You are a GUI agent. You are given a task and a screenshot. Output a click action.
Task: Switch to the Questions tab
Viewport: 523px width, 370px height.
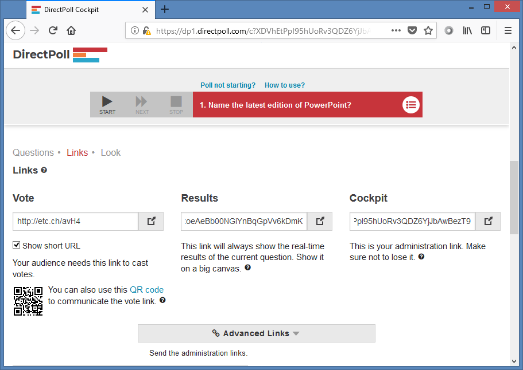33,152
